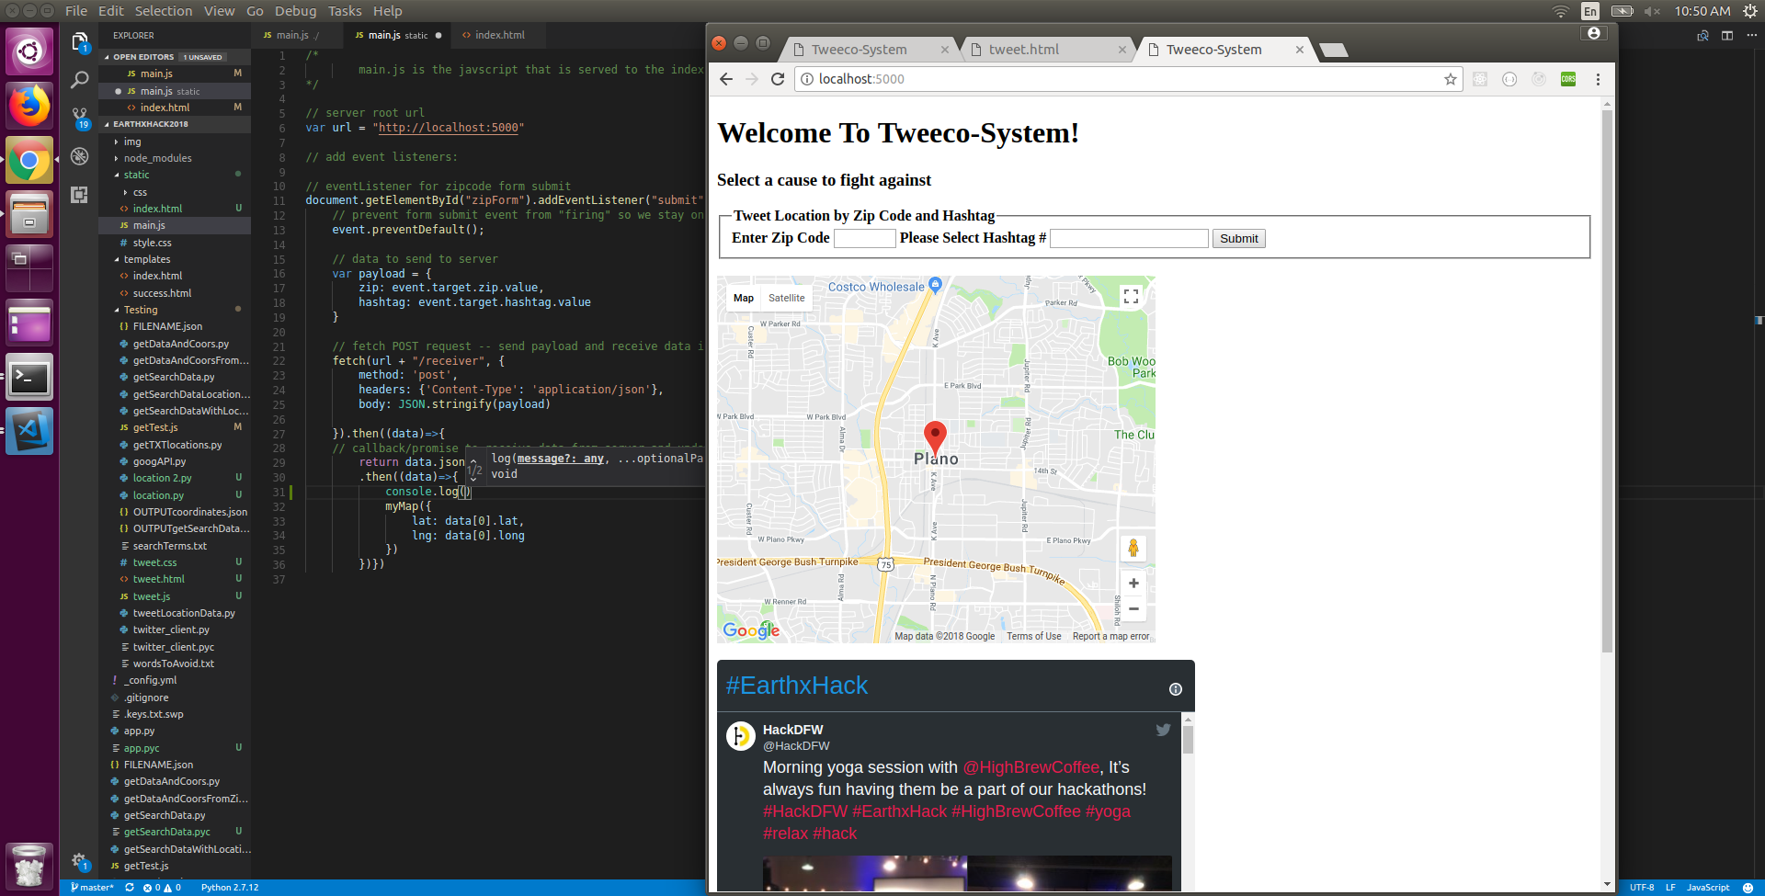Click the red Plano map marker

tap(935, 437)
